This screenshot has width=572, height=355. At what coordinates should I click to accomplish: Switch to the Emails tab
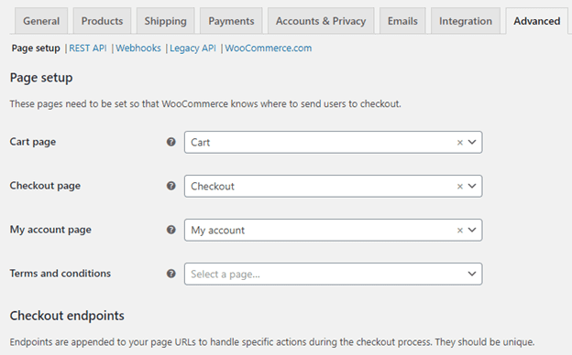[402, 21]
